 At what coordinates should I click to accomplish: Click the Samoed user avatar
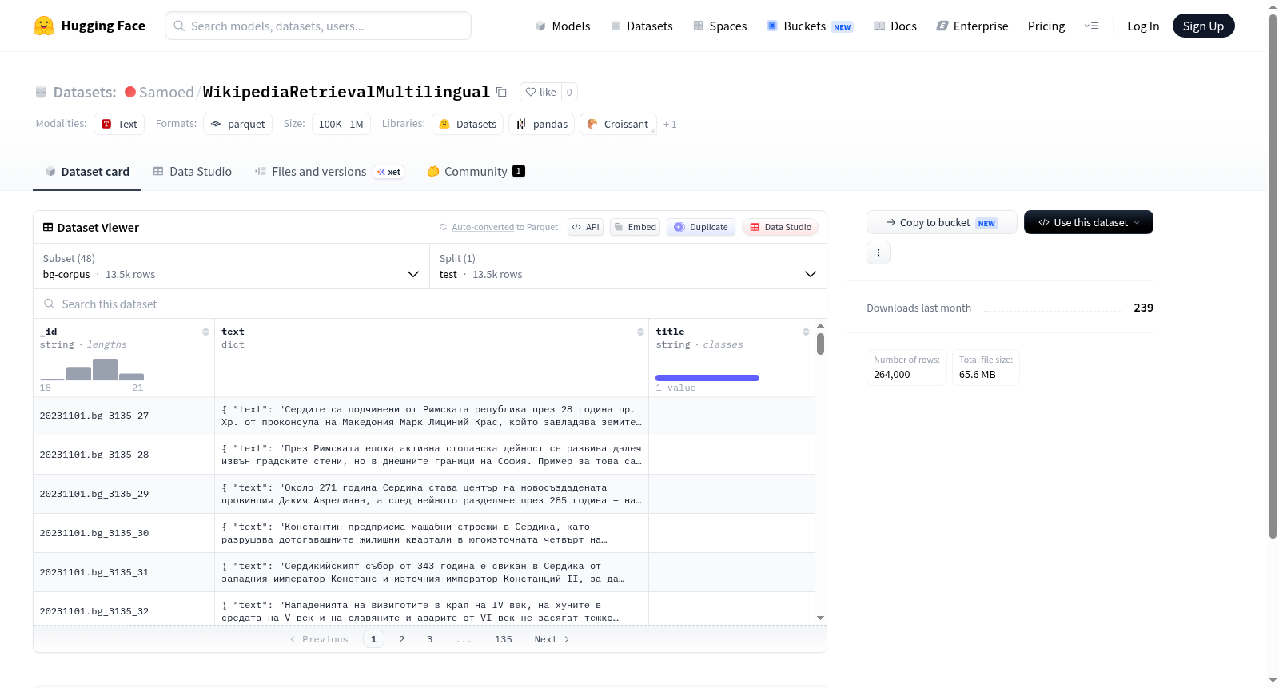(130, 92)
